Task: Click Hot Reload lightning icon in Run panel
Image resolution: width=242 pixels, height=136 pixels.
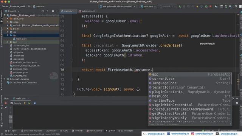Action: coord(25,103)
